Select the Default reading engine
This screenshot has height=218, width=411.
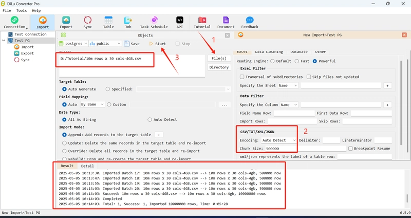click(x=281, y=61)
